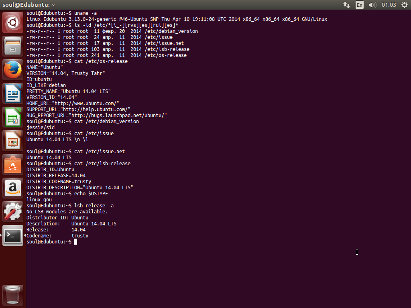This screenshot has width=411, height=308.
Task: Click the 'Distributor ID: Ubuntu' line
Action: 57,218
